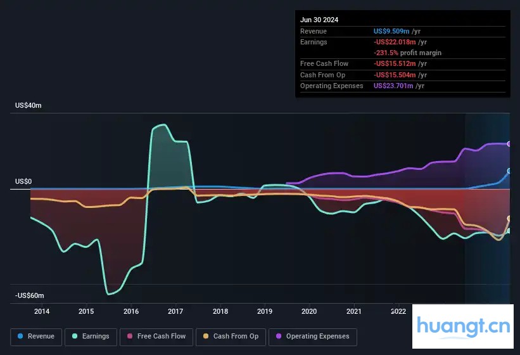This screenshot has width=520, height=355.
Task: Click the blue Revenue legend dot
Action: click(20, 337)
